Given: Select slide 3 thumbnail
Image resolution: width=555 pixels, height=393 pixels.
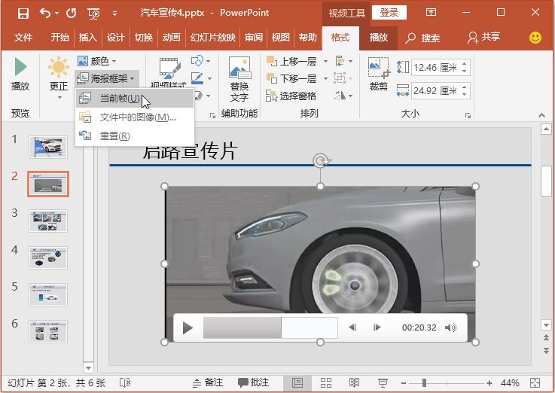Looking at the screenshot, I should [x=48, y=221].
